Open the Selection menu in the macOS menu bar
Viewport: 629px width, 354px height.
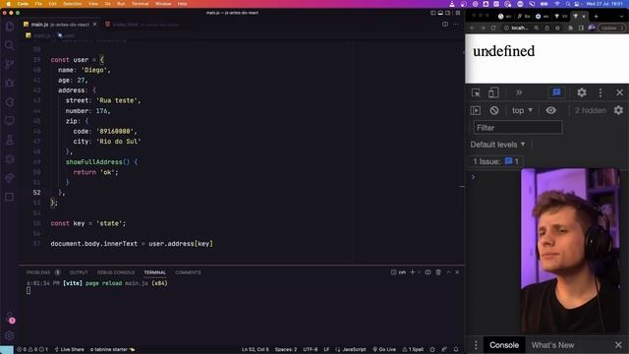point(73,4)
